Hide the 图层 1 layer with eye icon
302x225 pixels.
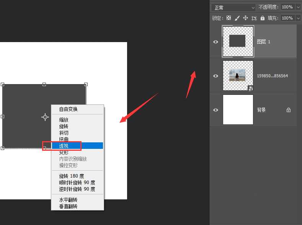(216, 42)
